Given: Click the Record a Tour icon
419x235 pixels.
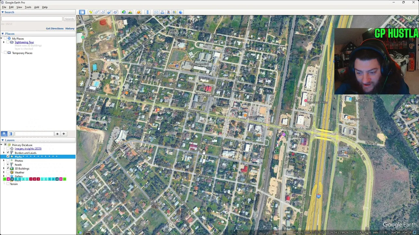Looking at the screenshot, I should click(115, 12).
